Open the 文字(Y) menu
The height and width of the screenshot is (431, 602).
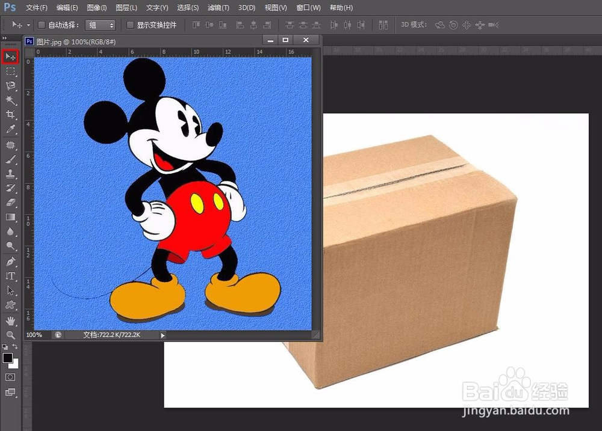pos(157,8)
